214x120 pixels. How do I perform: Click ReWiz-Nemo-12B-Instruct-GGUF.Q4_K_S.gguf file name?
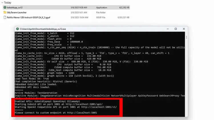click(x=29, y=17)
